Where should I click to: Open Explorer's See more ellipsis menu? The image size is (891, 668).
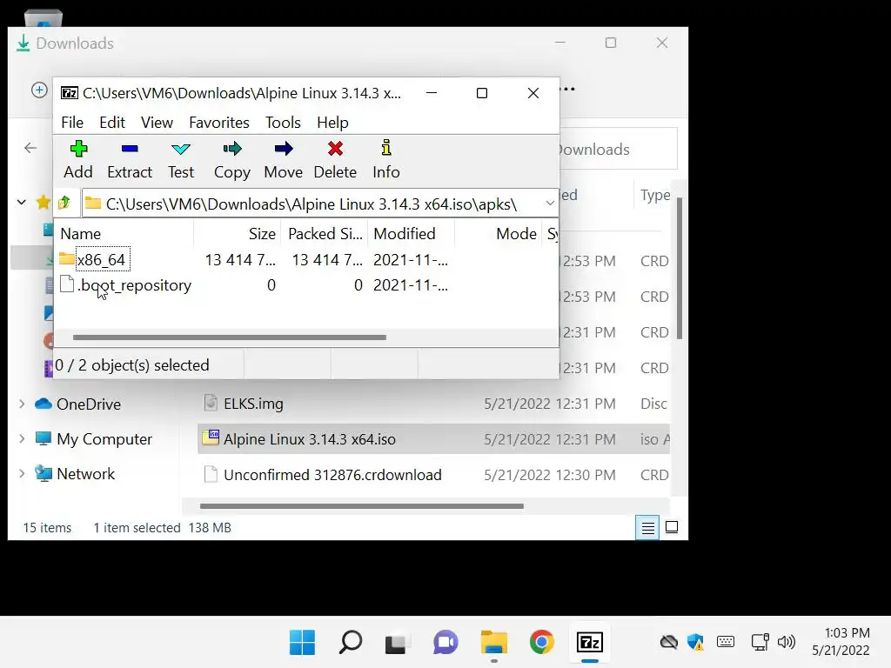[567, 90]
